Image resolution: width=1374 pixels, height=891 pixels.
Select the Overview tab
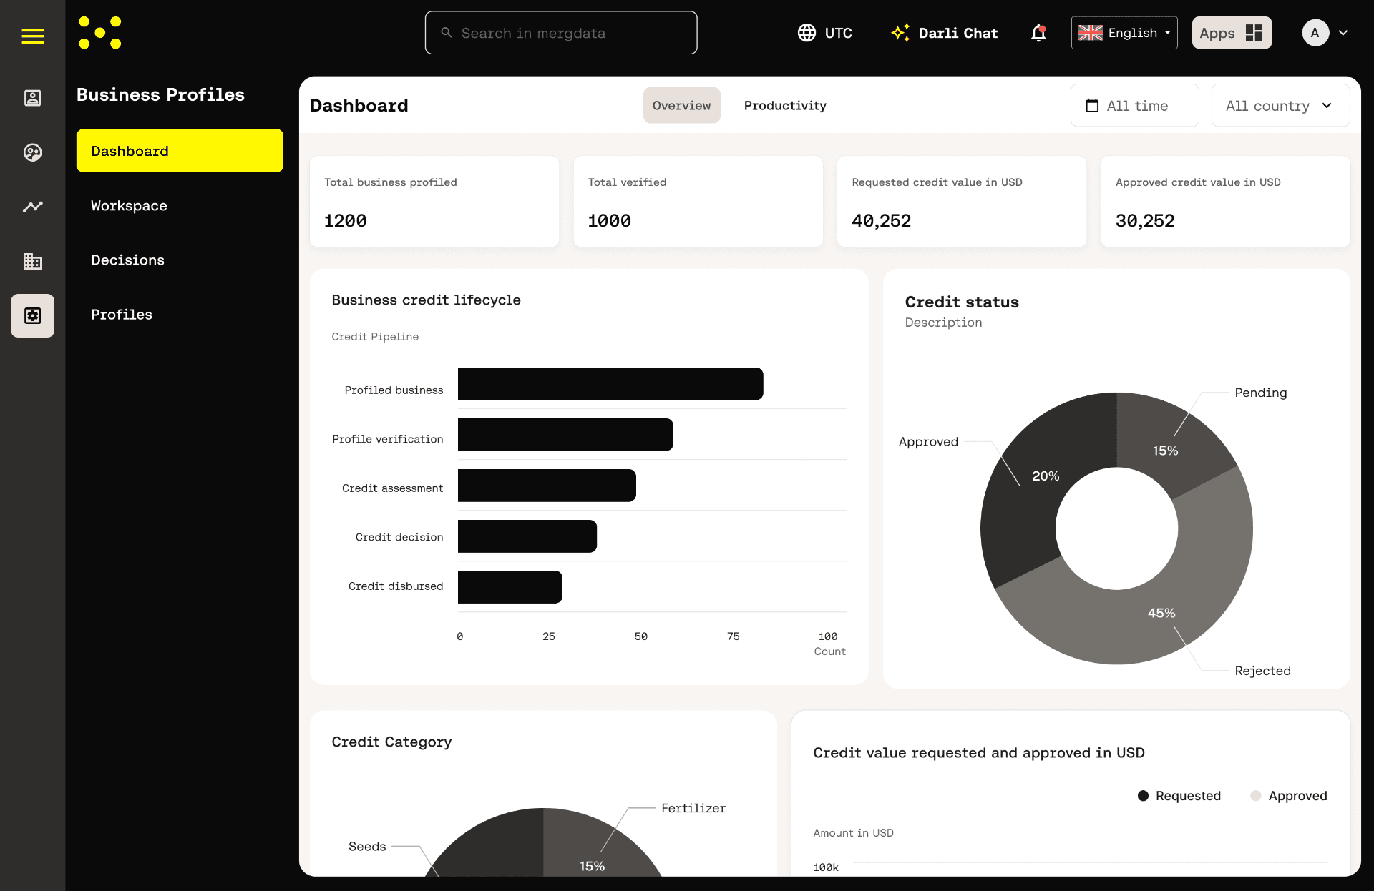click(x=681, y=106)
